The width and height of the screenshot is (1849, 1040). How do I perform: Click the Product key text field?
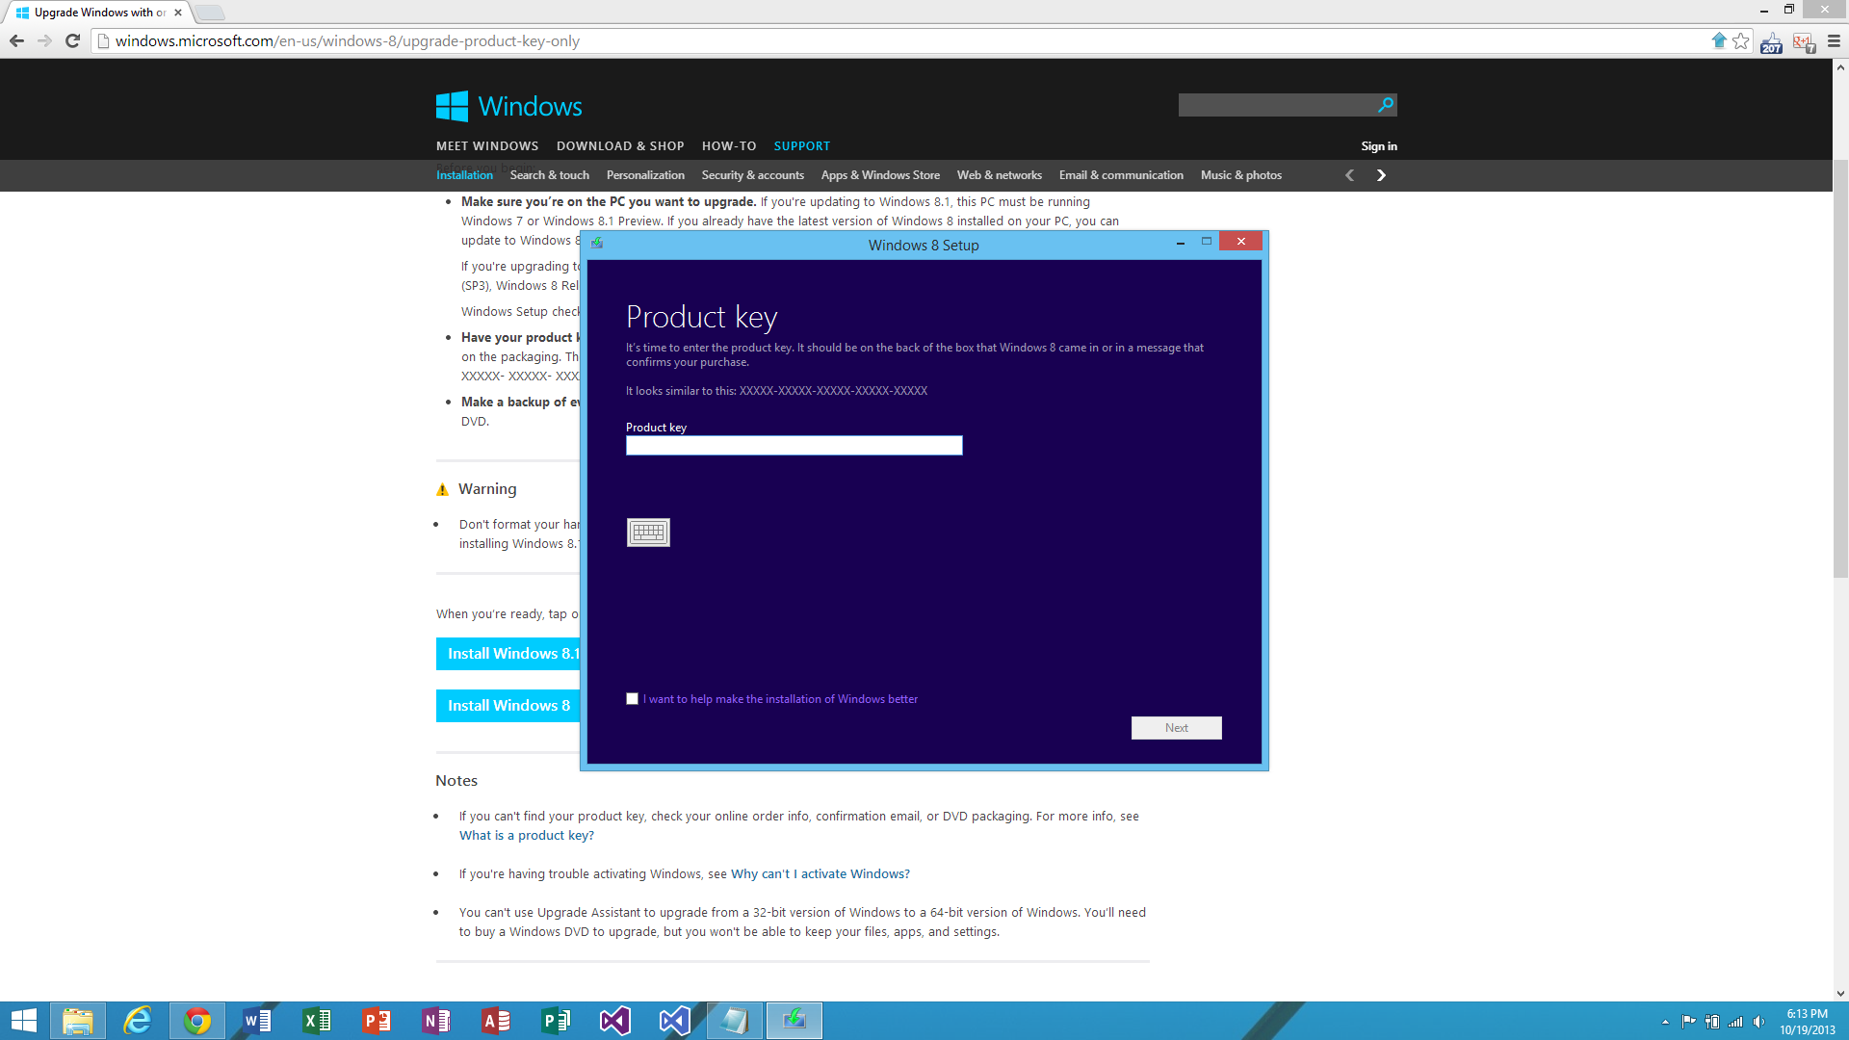click(x=794, y=445)
